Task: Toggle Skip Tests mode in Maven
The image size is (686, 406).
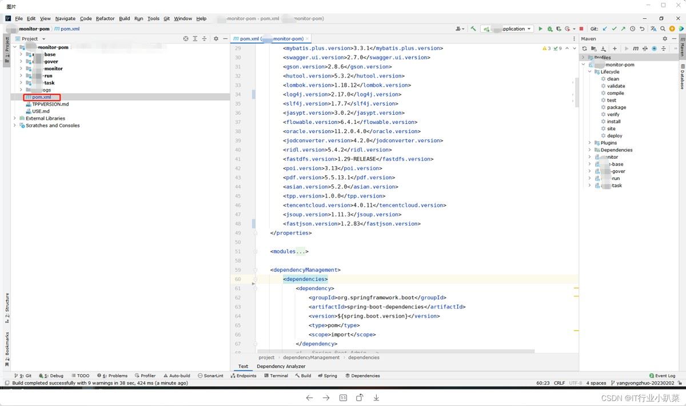Action: pyautogui.click(x=655, y=49)
